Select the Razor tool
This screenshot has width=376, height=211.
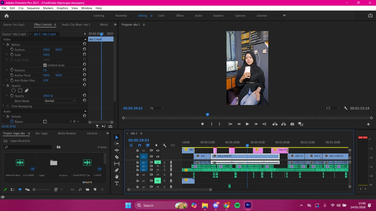[117, 157]
